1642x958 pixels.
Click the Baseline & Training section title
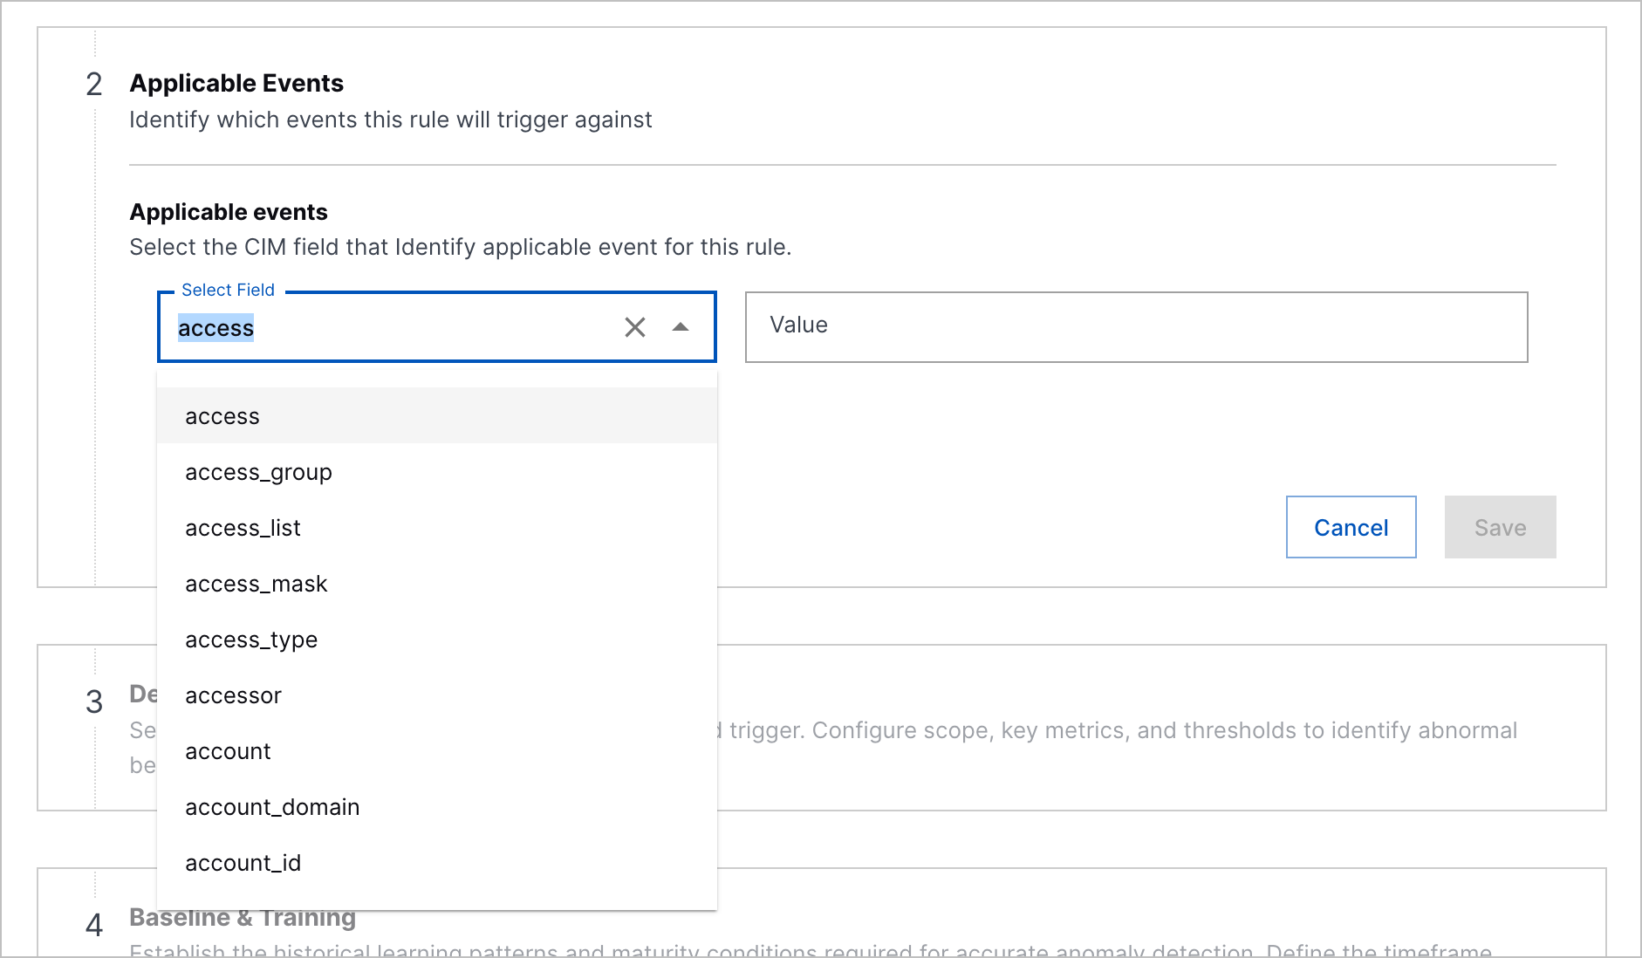pyautogui.click(x=243, y=917)
